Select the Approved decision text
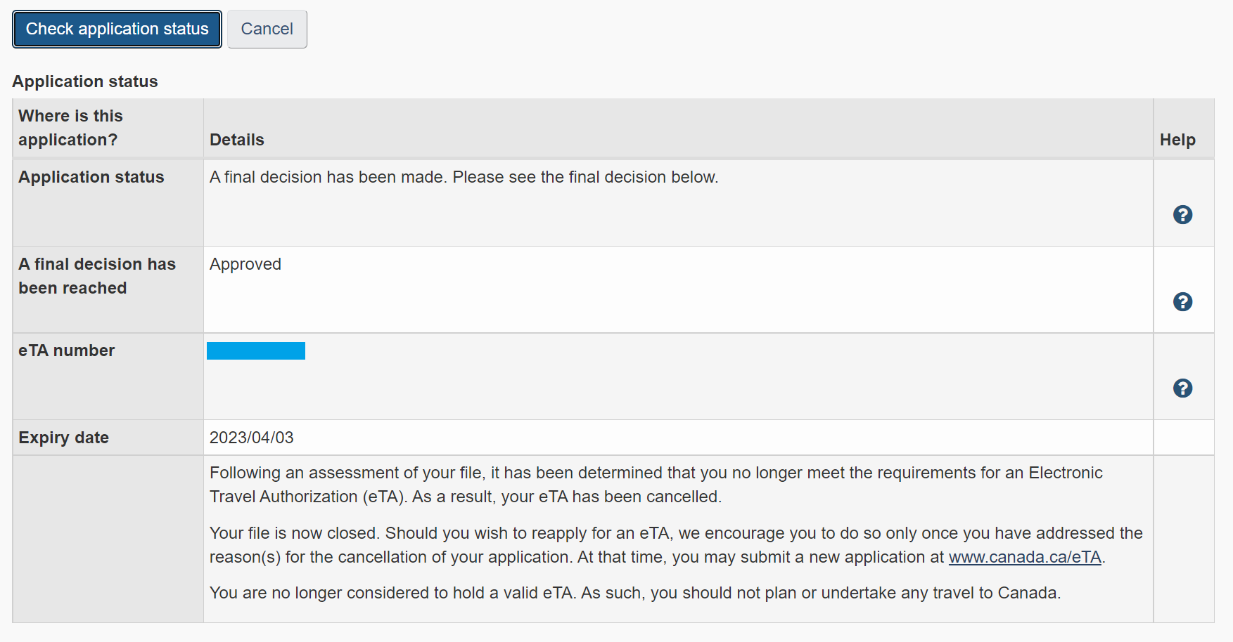The width and height of the screenshot is (1233, 642). click(245, 264)
